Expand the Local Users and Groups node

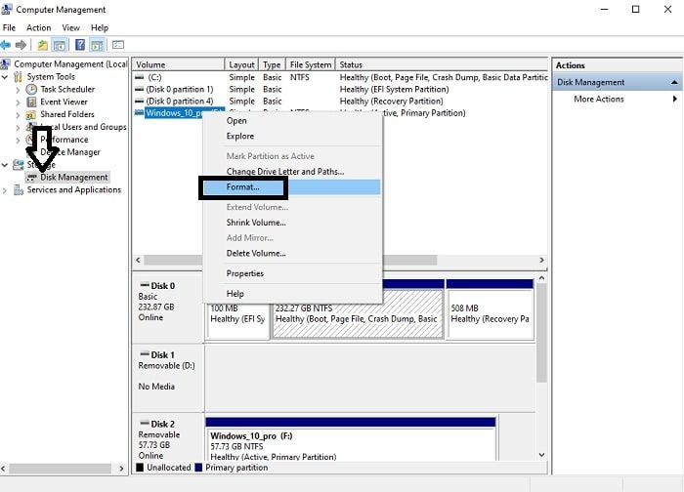coord(18,128)
